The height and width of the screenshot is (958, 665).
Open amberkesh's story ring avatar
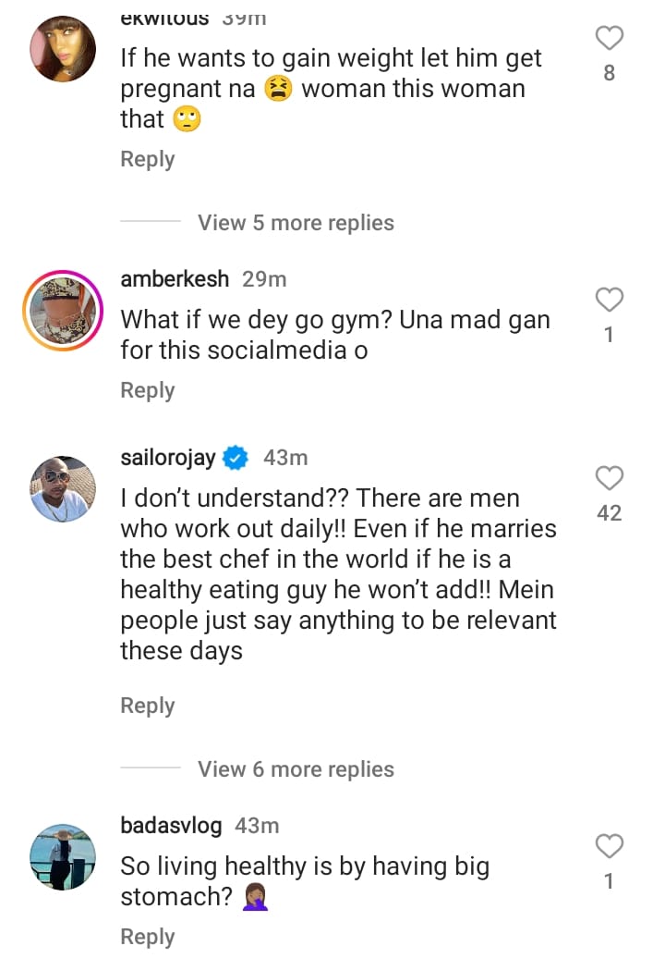[63, 311]
